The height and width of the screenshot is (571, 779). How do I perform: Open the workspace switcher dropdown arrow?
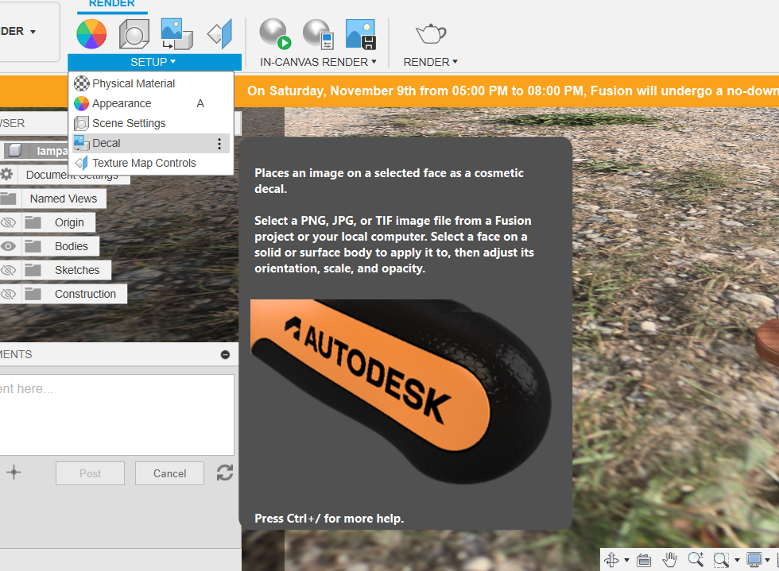point(33,32)
